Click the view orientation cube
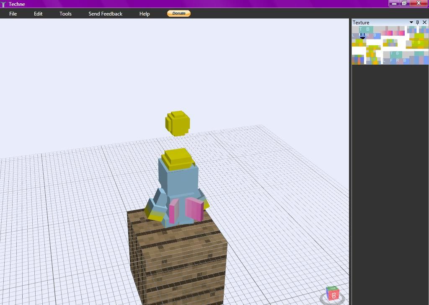This screenshot has width=429, height=305. click(333, 294)
